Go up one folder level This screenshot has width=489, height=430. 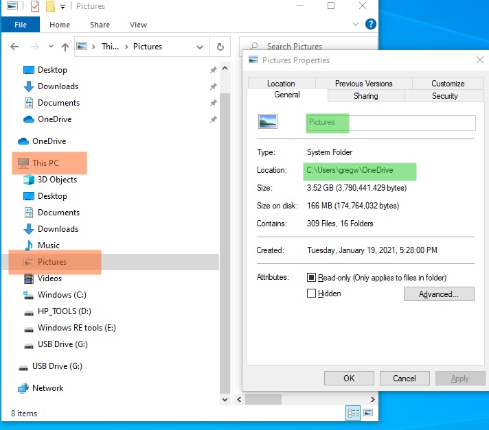[x=65, y=47]
